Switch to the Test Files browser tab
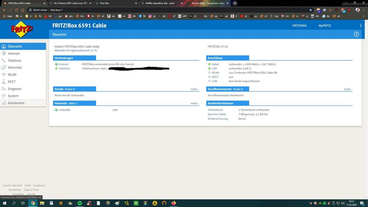Screen dimensions: 368x207 click(x=116, y=3)
